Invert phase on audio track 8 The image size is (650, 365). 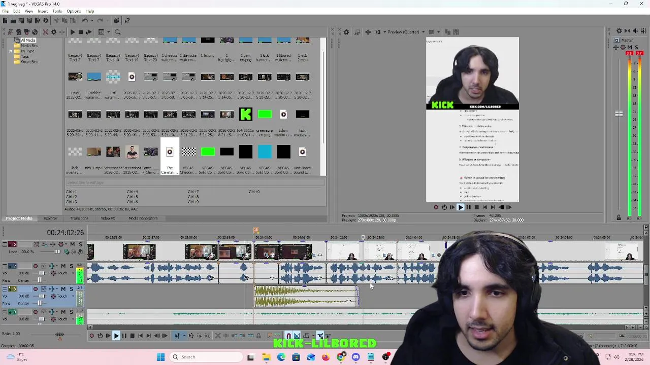44,288
